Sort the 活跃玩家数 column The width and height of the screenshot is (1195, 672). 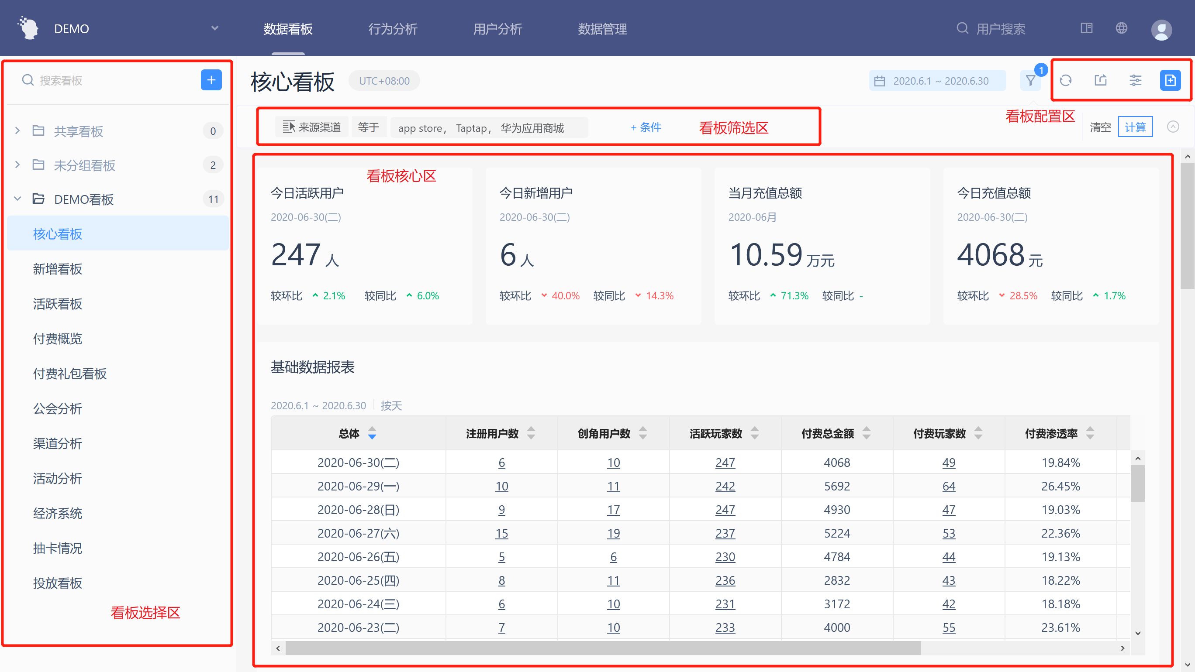(x=755, y=433)
